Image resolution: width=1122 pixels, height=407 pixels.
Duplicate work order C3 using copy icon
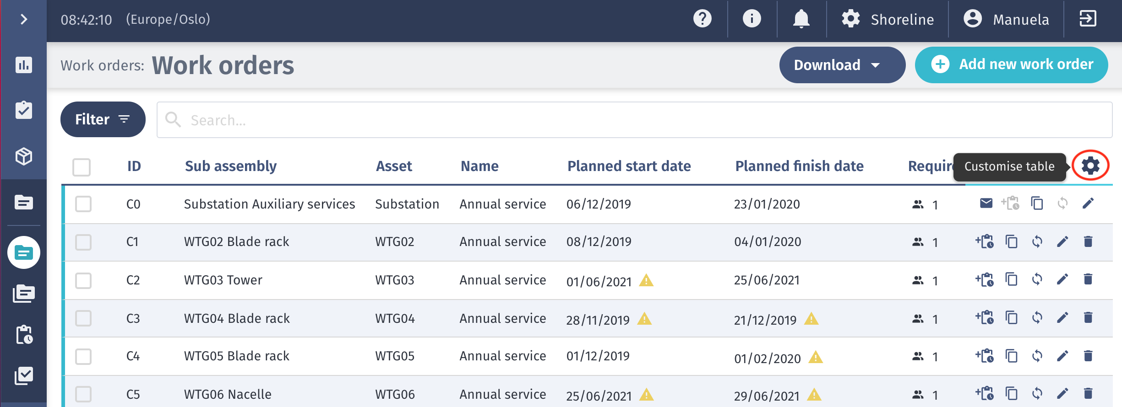click(x=1011, y=318)
